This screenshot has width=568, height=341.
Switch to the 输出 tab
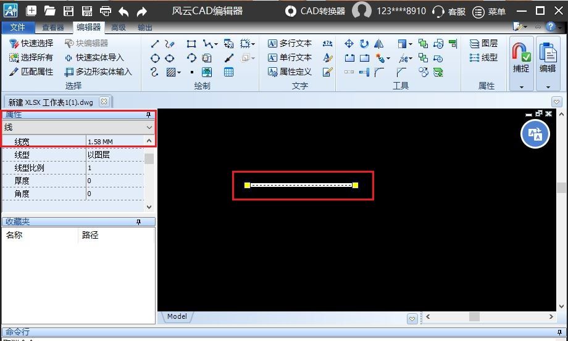coord(145,28)
